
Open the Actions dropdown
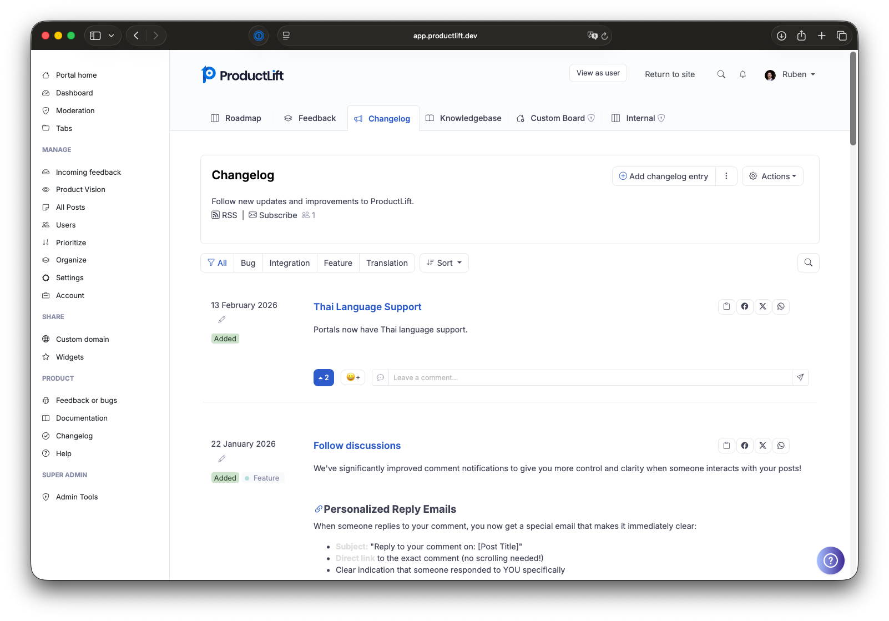(772, 176)
